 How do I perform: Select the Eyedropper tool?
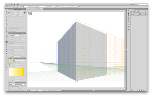(7, 48)
